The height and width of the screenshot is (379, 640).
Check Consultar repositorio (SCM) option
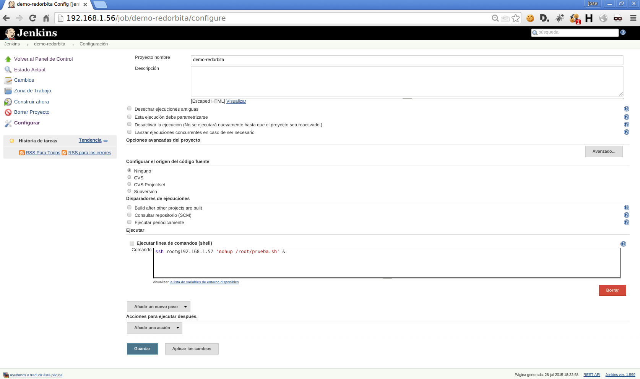coord(129,215)
